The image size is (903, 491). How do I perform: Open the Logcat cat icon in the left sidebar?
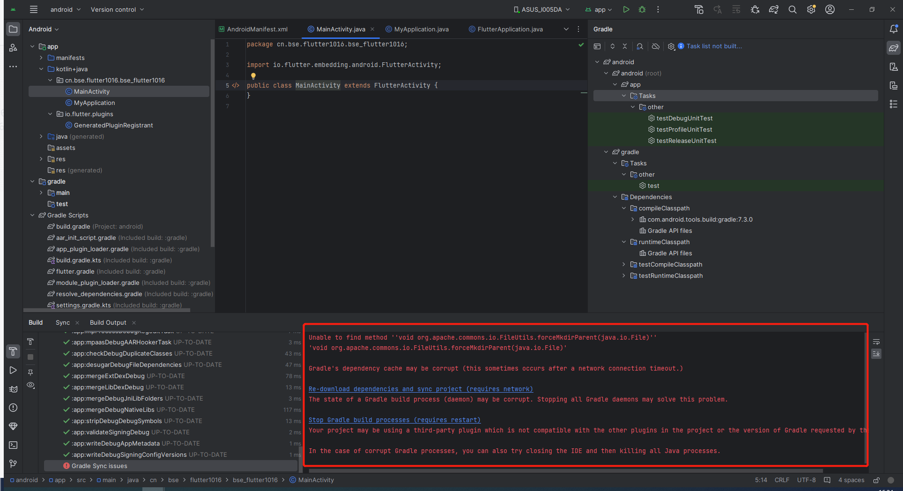13,389
